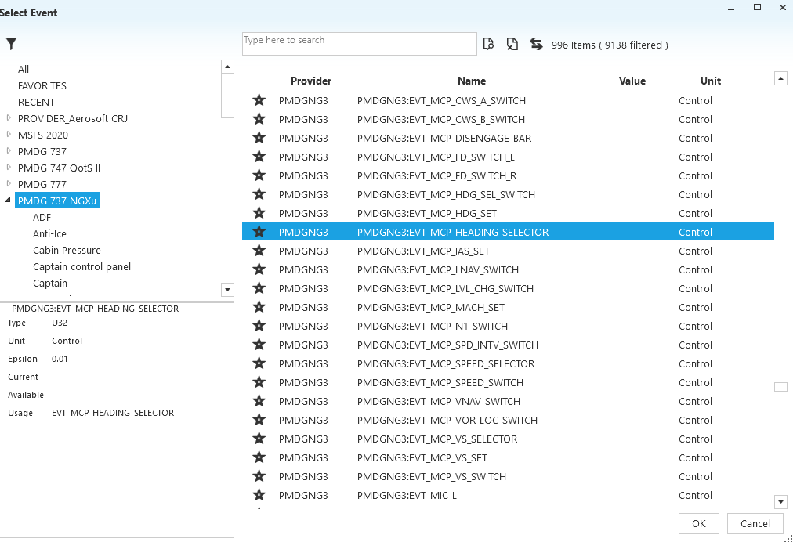This screenshot has width=793, height=542.
Task: Toggle favorite star for EVT_MCP_DISENGAGE_BAR
Action: coord(259,138)
